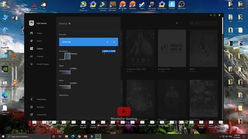Click the Write speed graph

[65, 86]
